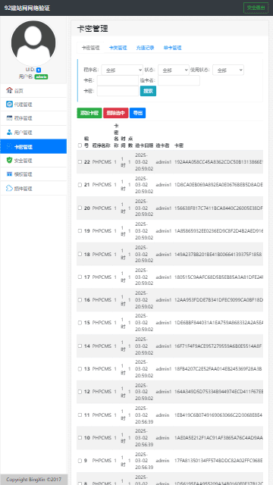Click card key starting 16F71F4F9ACE

click(218, 346)
